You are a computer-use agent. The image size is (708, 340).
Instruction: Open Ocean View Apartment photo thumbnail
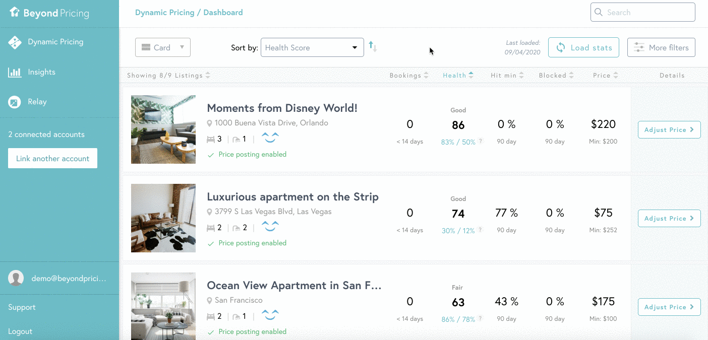pyautogui.click(x=163, y=306)
